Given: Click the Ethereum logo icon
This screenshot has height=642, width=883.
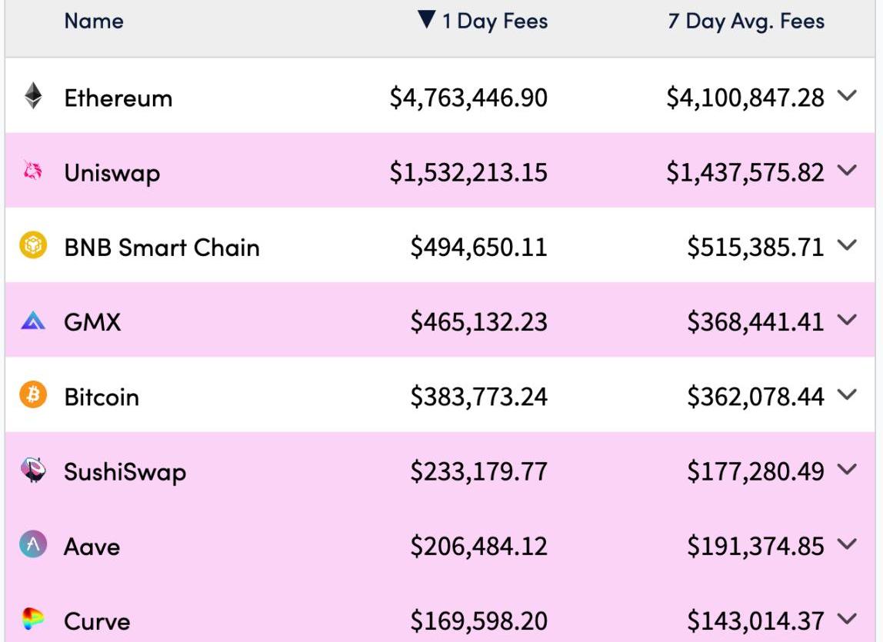Looking at the screenshot, I should coord(33,97).
